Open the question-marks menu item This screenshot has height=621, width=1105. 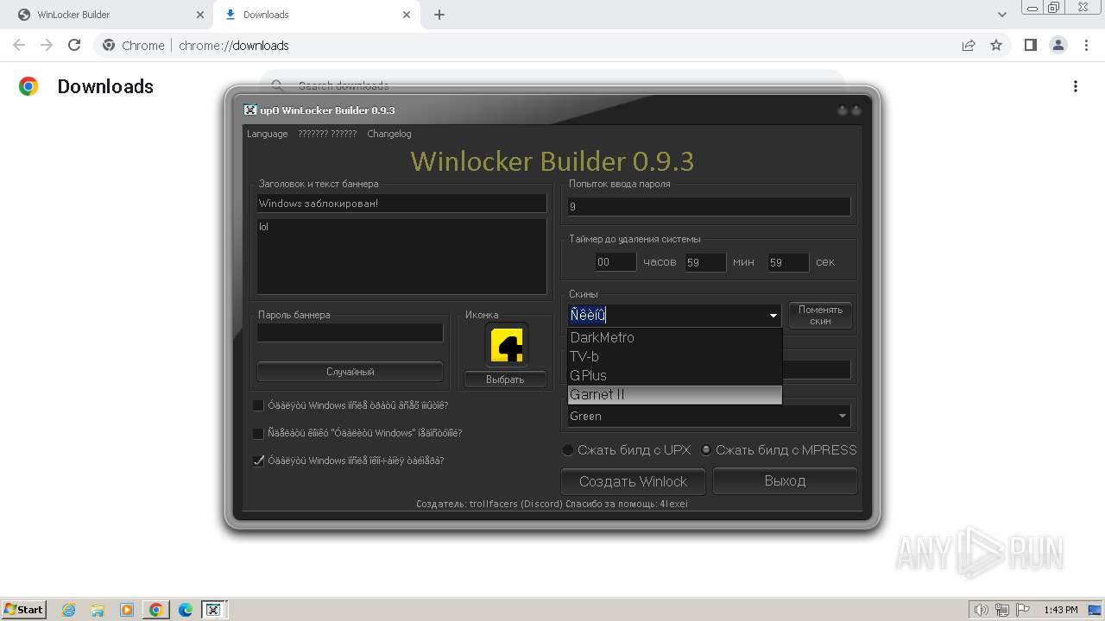click(327, 134)
